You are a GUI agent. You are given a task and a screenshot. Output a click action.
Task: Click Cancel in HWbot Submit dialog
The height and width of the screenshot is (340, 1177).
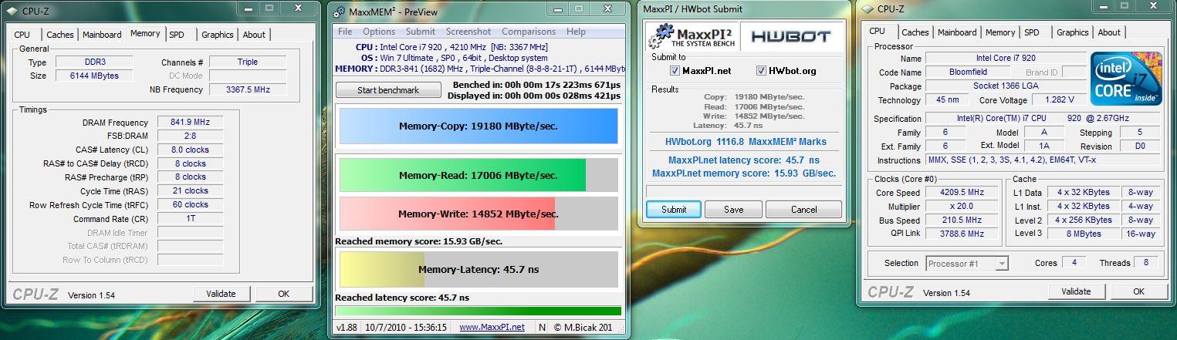(804, 210)
